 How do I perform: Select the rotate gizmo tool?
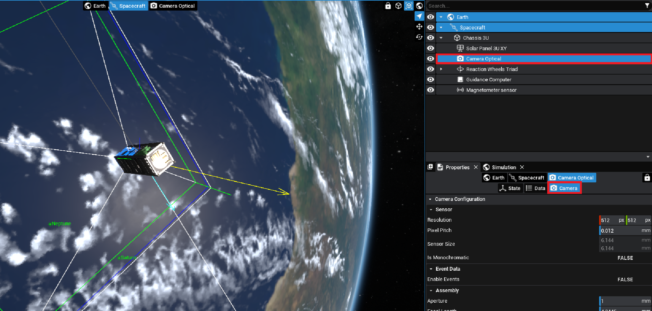[419, 37]
